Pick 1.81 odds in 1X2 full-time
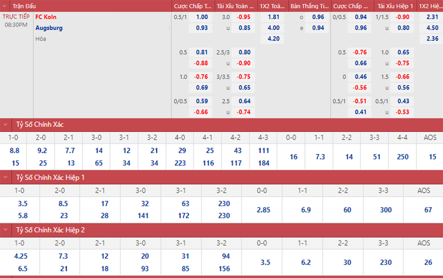This screenshot has width=443, height=278. pos(273,17)
